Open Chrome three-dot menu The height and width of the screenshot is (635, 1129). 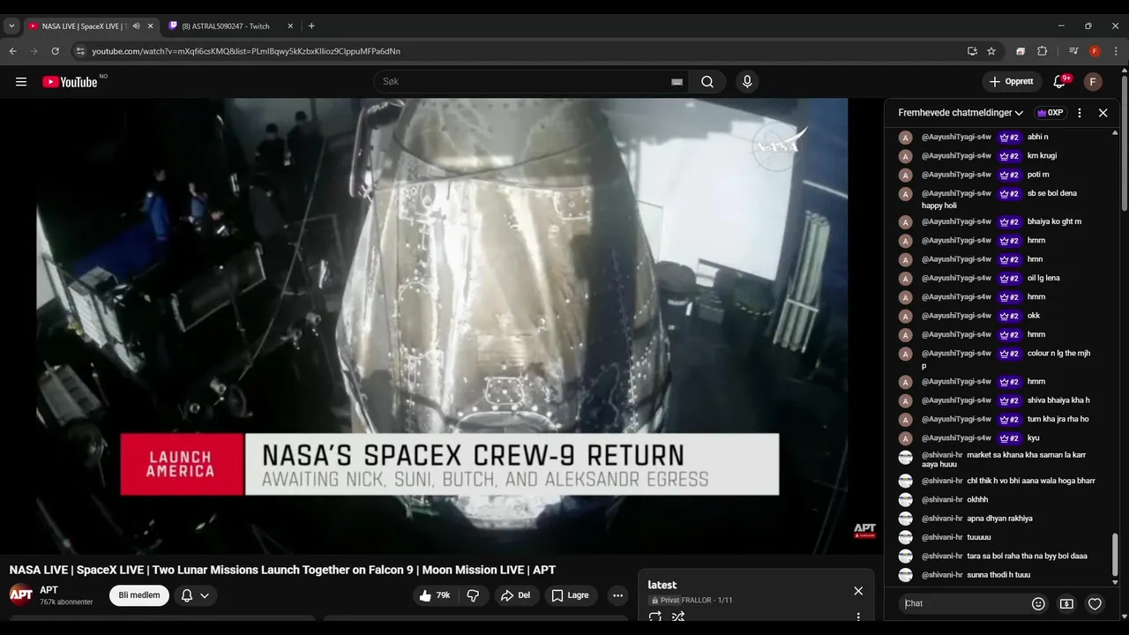pyautogui.click(x=1117, y=51)
